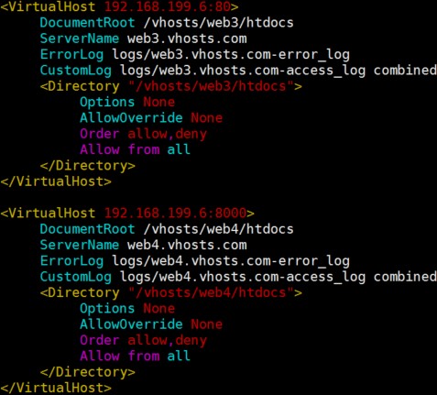Click the IP address 192.168.199.6:8000

coord(176,213)
